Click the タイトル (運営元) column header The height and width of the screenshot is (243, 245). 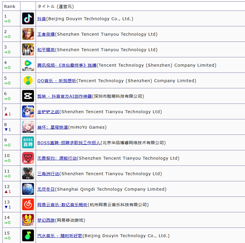pyautogui.click(x=55, y=6)
